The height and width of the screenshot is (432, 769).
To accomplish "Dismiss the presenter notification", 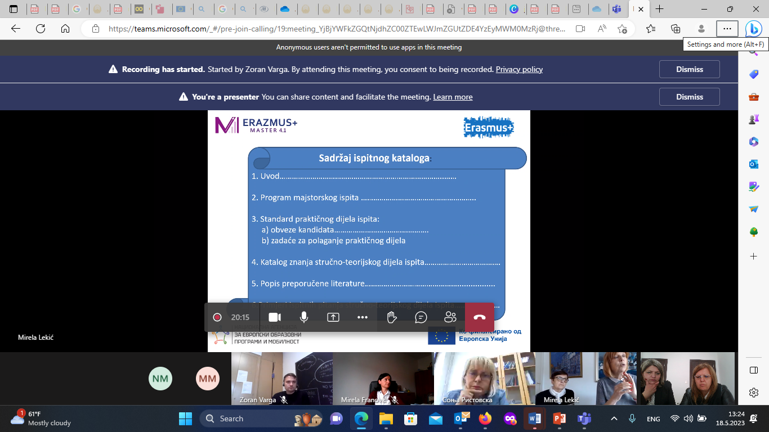I will pos(690,97).
